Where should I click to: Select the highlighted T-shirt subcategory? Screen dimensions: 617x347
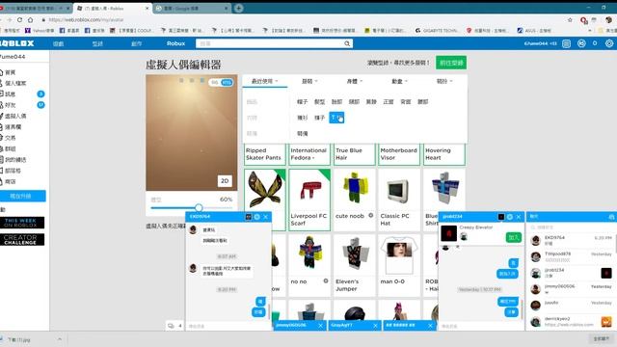point(336,118)
